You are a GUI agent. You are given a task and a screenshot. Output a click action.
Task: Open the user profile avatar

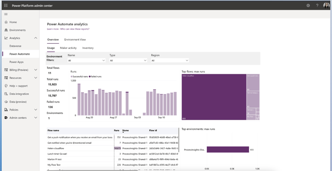[x=326, y=6]
